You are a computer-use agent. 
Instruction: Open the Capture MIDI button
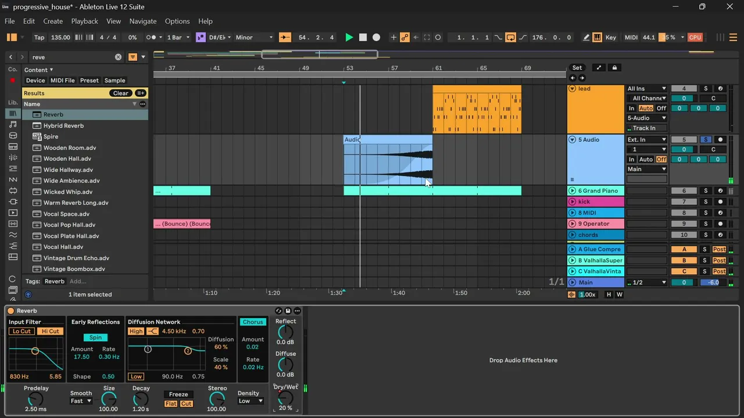click(427, 37)
